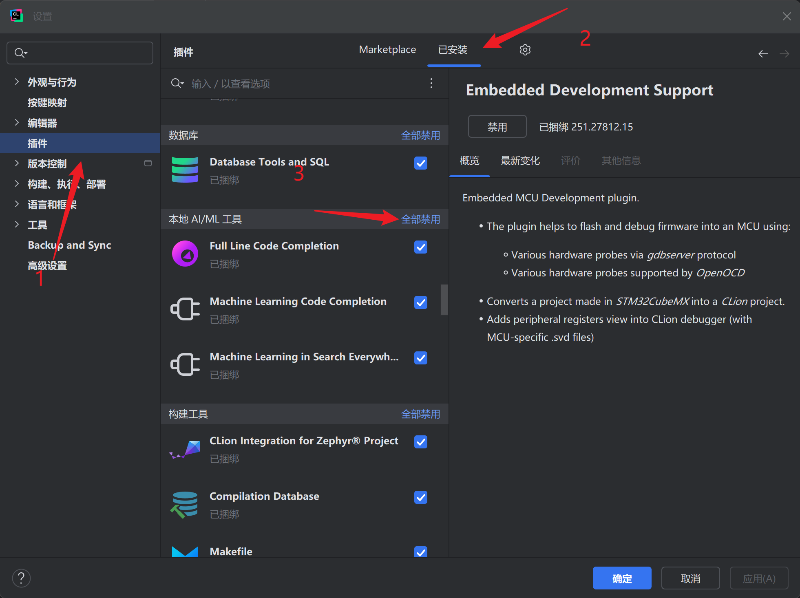Open the plugin list three-dot options menu

[431, 84]
